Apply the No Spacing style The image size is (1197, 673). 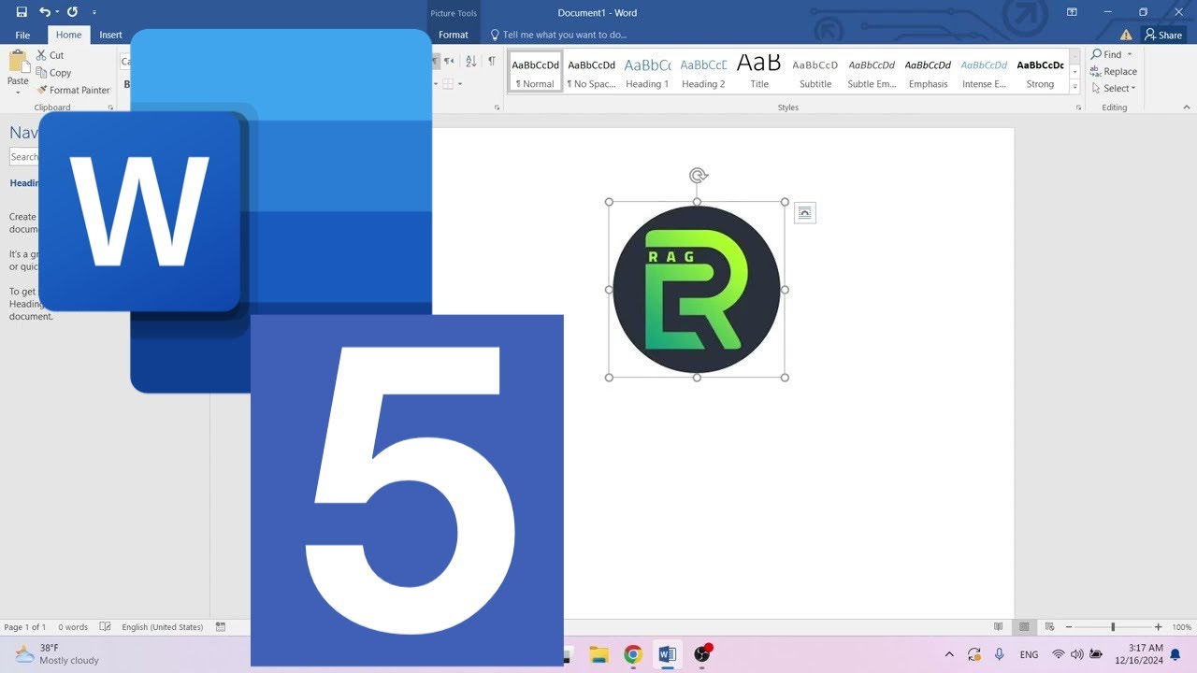592,71
